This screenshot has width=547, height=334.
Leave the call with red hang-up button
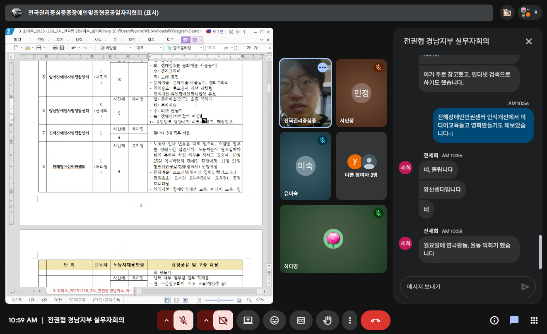click(375, 320)
